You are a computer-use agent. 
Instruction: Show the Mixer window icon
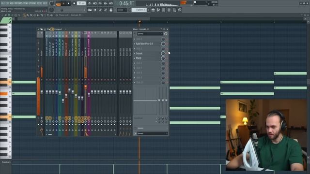point(169,10)
